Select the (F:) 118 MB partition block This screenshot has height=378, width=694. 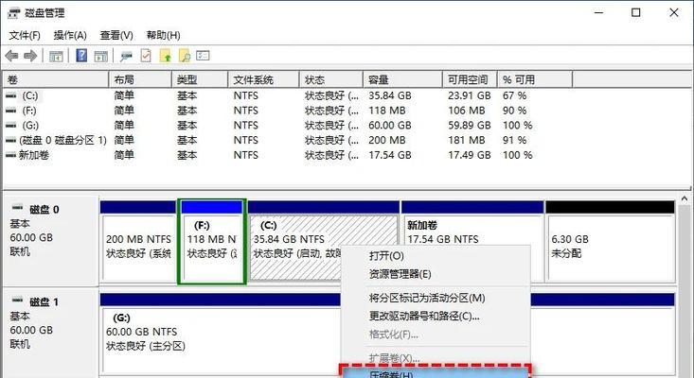212,241
